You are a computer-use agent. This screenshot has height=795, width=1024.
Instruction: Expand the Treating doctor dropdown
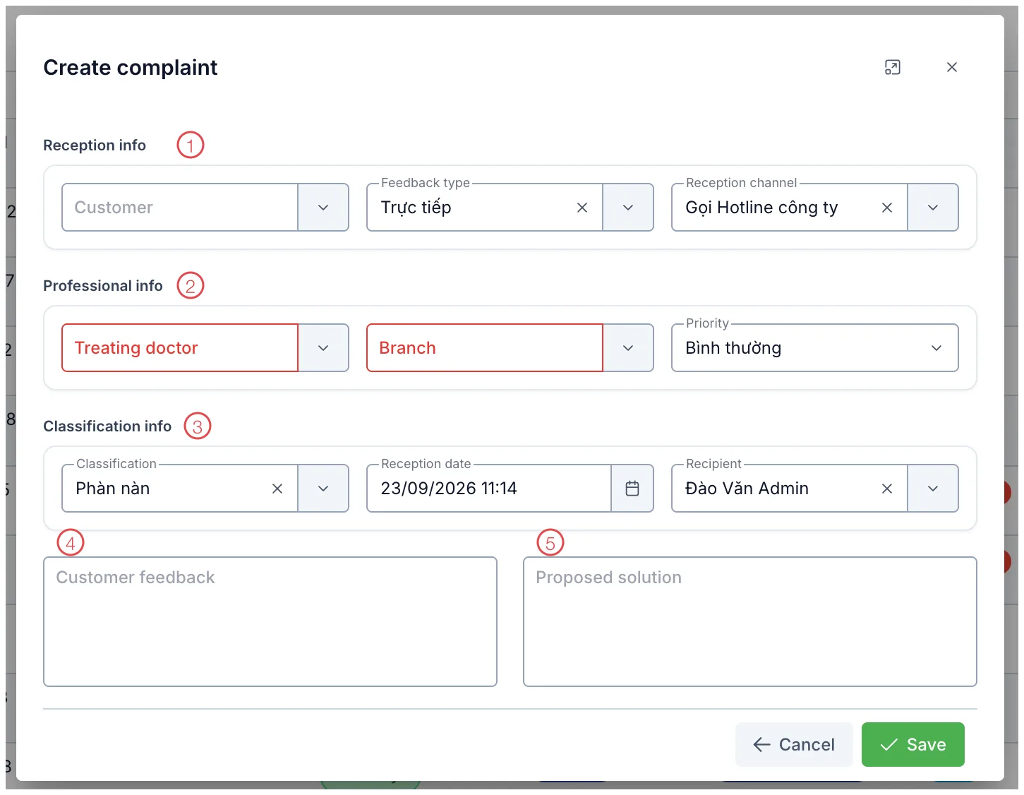pyautogui.click(x=323, y=348)
